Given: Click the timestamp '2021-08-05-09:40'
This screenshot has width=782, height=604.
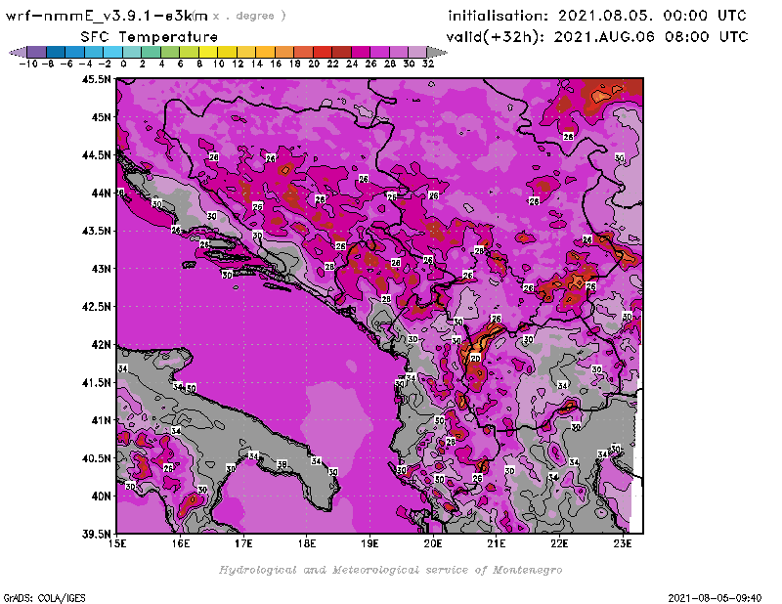Looking at the screenshot, I should [x=715, y=598].
